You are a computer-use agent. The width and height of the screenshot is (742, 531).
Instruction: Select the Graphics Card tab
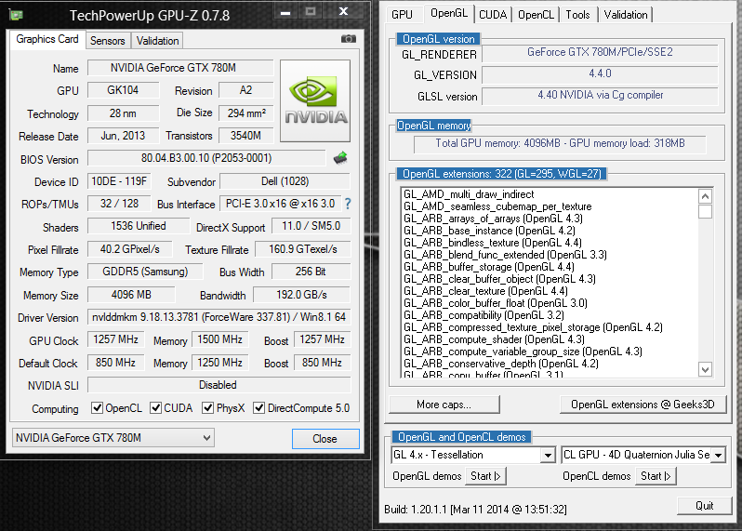click(47, 39)
